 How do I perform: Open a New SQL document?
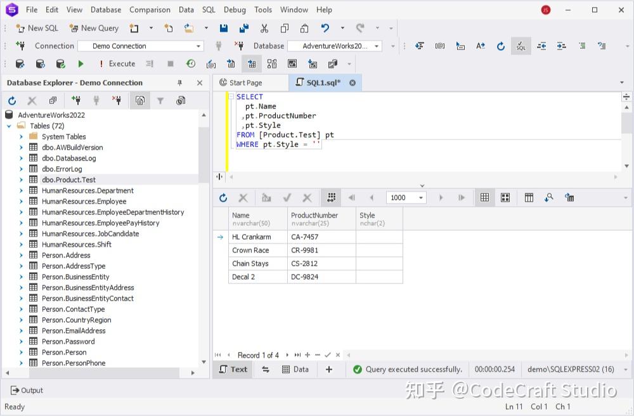tap(36, 28)
